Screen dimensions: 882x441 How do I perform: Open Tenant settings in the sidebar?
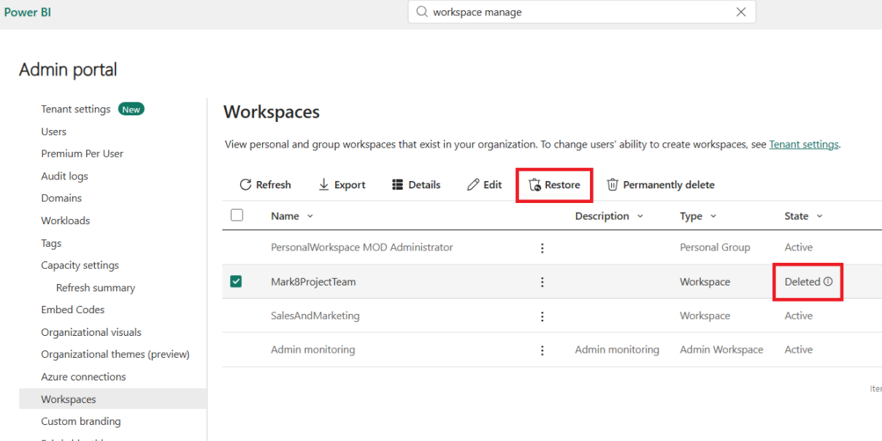76,110
